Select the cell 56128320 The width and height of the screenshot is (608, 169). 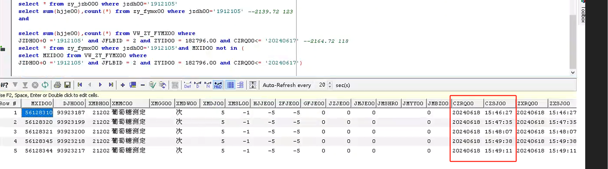37,122
